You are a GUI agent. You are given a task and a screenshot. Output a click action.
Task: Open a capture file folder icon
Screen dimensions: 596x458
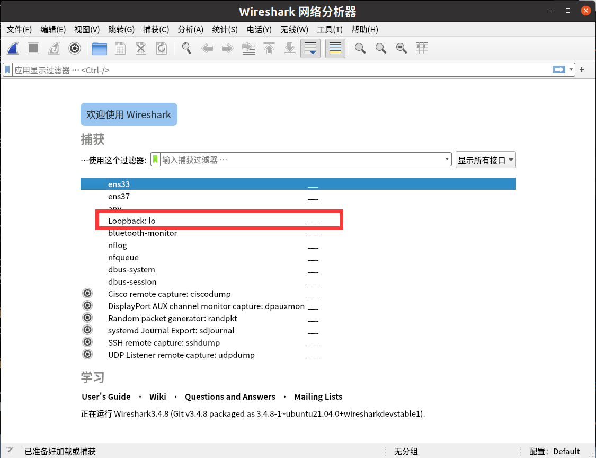coord(100,48)
